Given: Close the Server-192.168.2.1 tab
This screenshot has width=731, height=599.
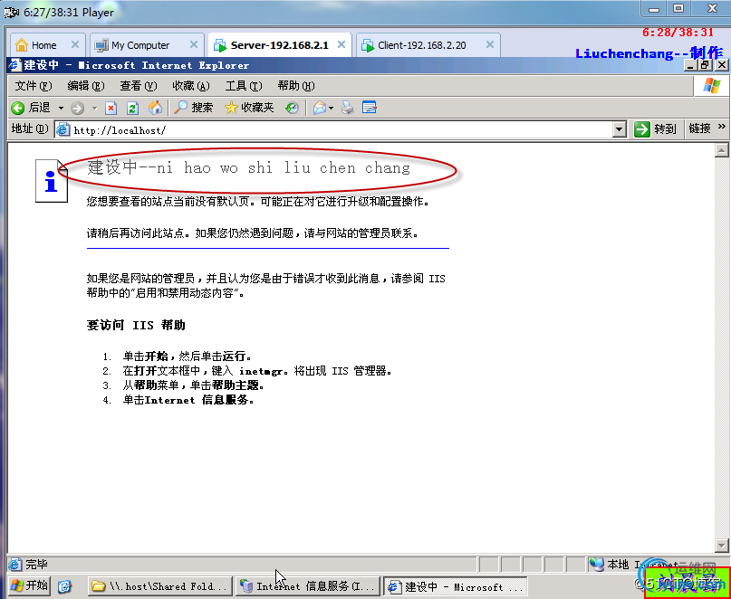Looking at the screenshot, I should (x=341, y=44).
